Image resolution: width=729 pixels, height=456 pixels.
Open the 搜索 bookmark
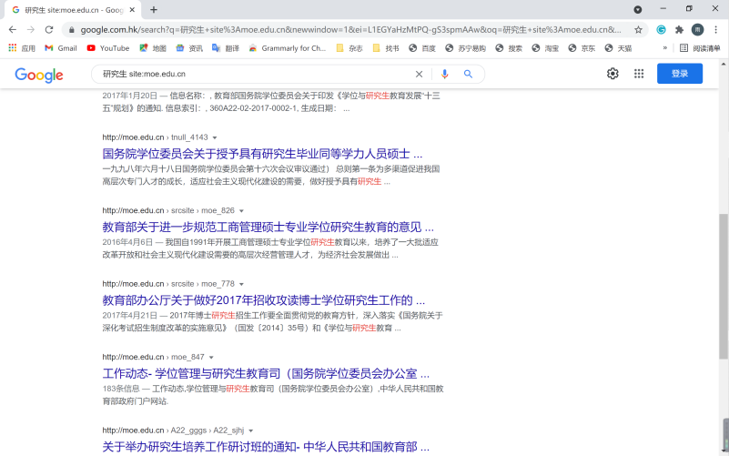click(509, 48)
